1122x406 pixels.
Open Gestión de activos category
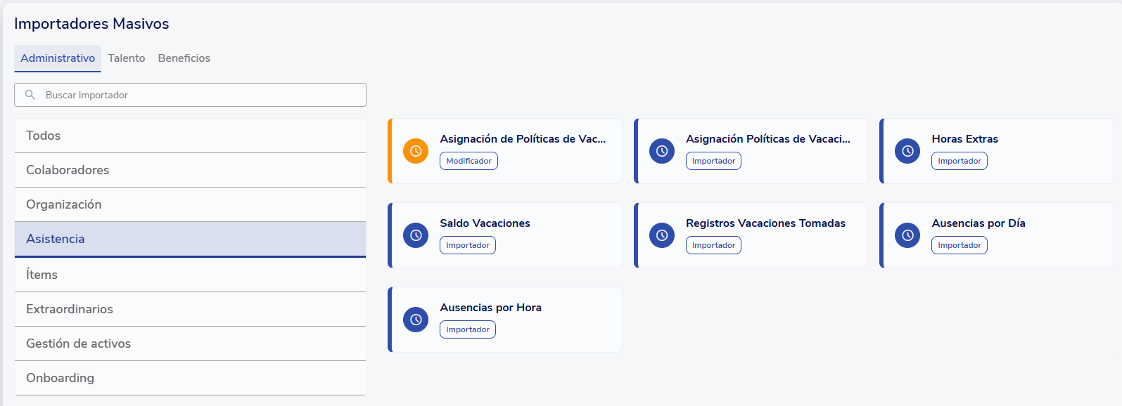tap(190, 343)
